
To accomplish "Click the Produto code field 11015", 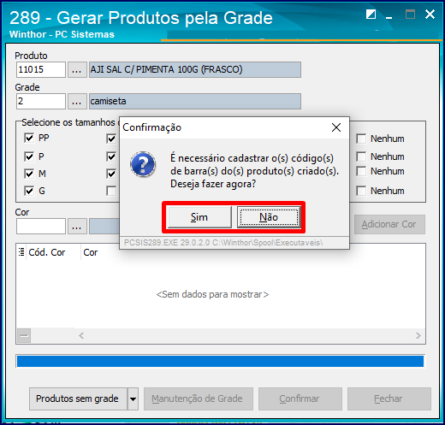I will (41, 69).
